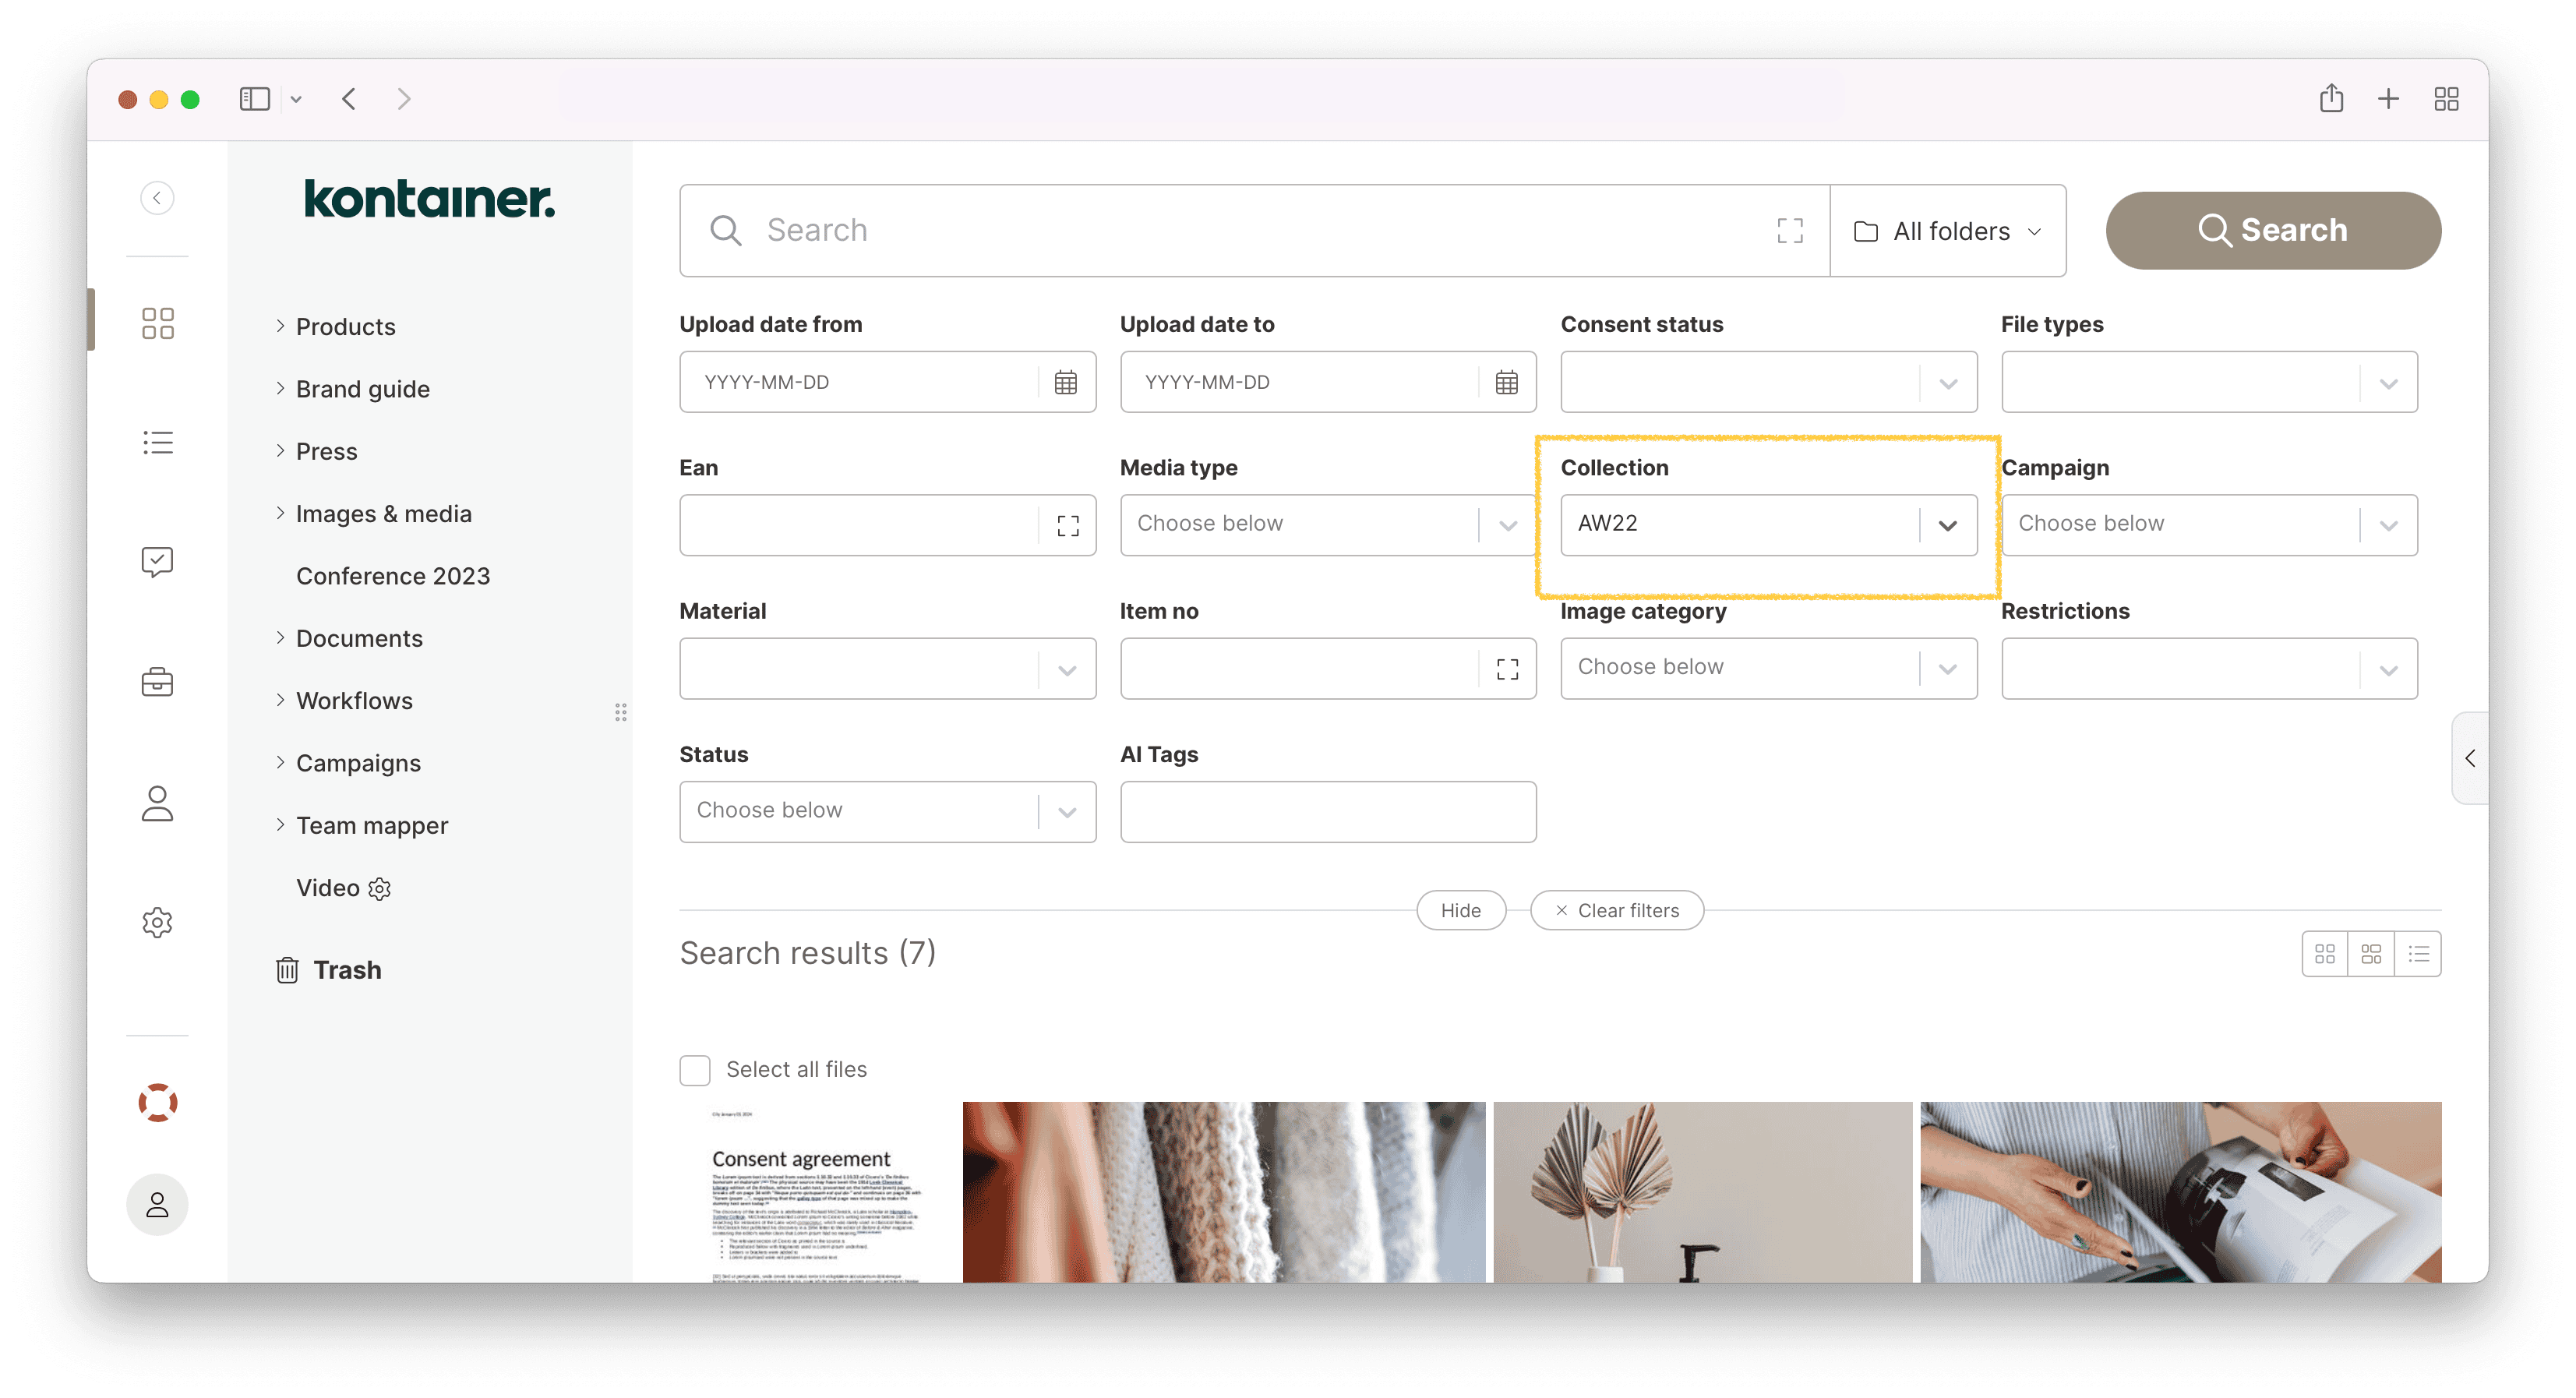Click the grid view icon in results
The image size is (2576, 1398).
(x=2327, y=952)
